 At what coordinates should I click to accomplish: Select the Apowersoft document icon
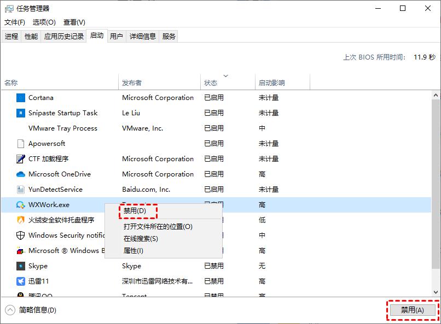21,143
